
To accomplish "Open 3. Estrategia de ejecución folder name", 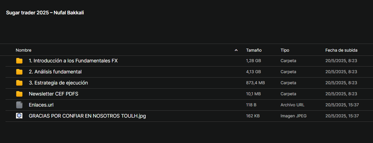I will pos(58,83).
